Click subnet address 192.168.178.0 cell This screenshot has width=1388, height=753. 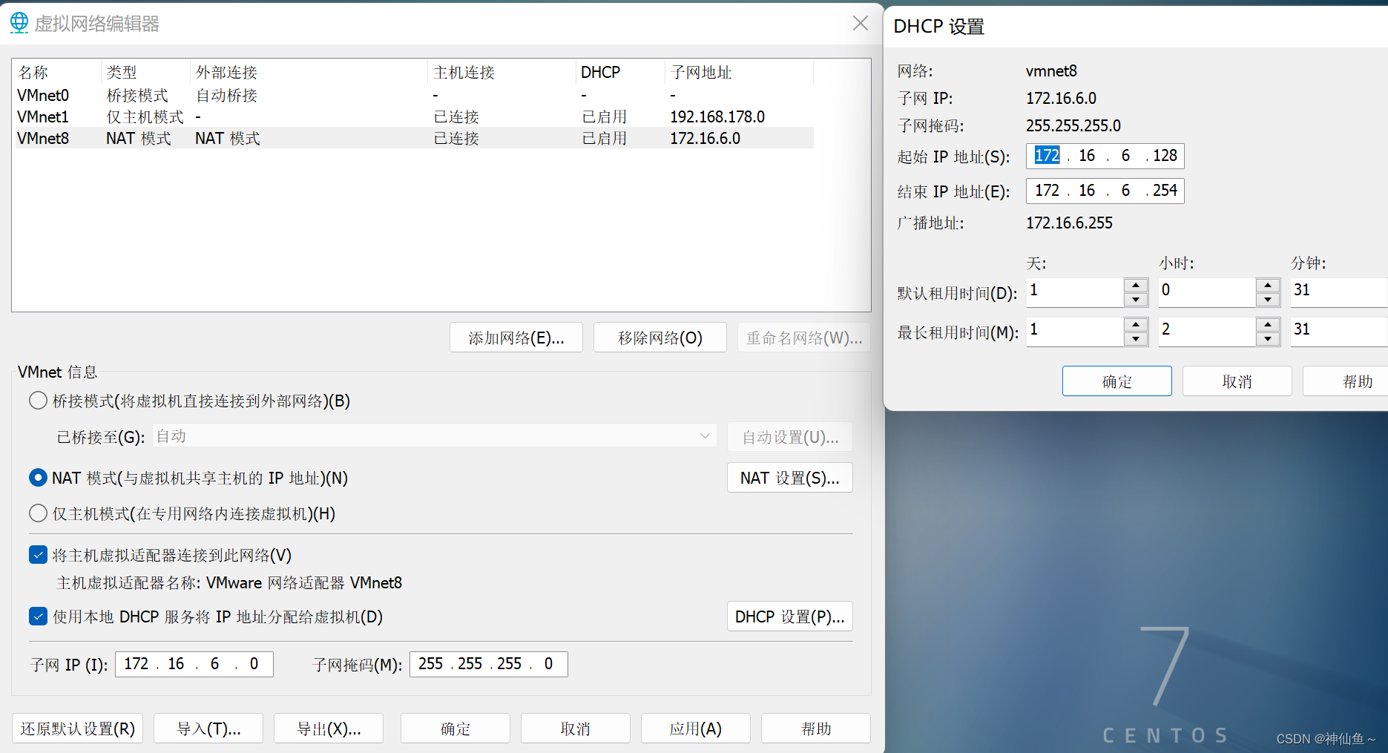pos(717,116)
